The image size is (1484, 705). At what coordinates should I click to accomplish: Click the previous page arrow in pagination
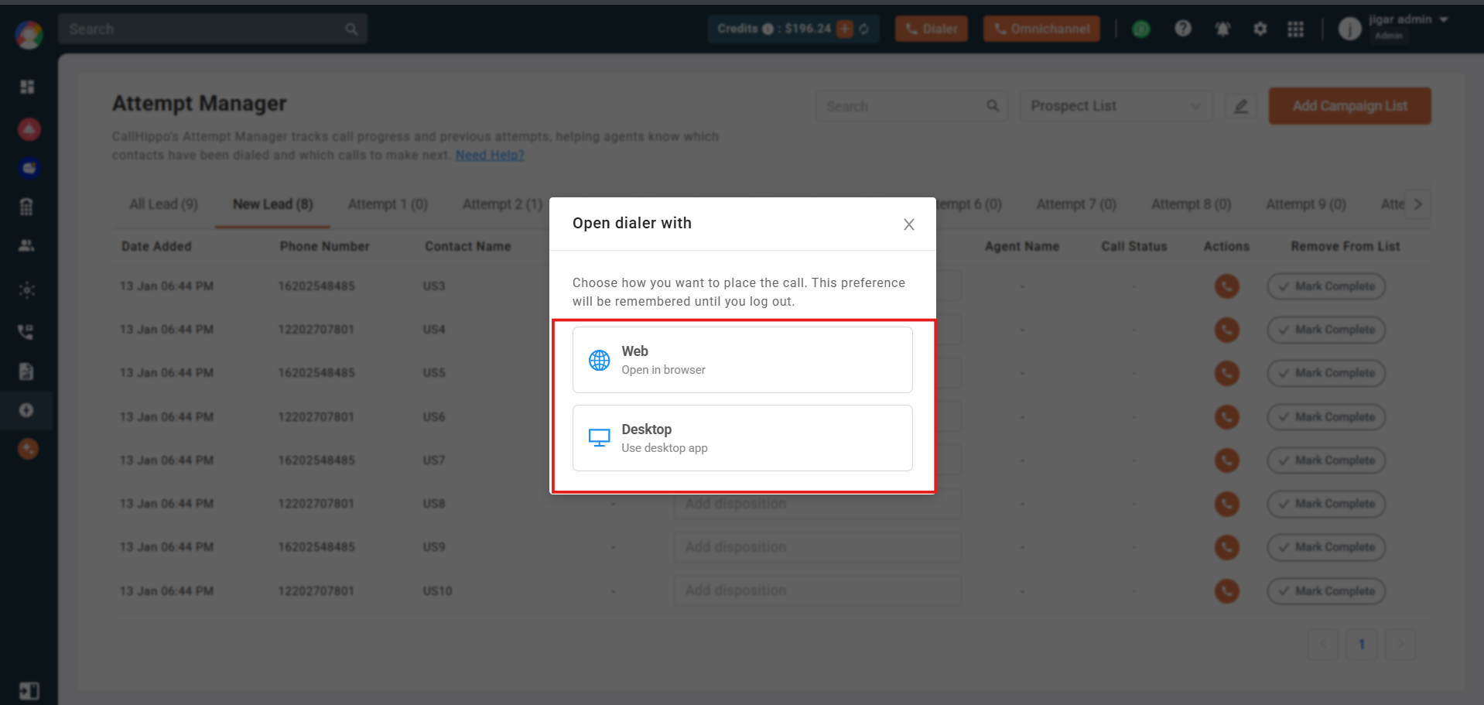pos(1323,644)
